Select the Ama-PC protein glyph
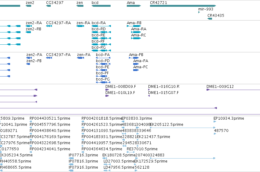Viewport: 260px width, 172px height. pyautogui.click(x=136, y=70)
